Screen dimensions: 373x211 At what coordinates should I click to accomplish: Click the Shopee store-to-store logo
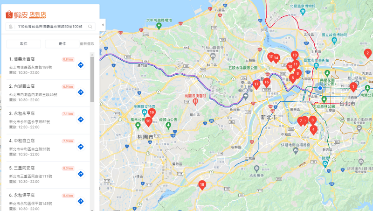(26, 15)
